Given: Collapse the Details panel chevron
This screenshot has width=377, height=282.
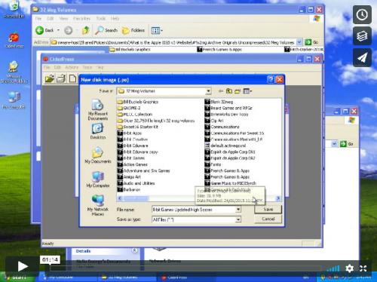Looking at the screenshot, I should pos(135,250).
